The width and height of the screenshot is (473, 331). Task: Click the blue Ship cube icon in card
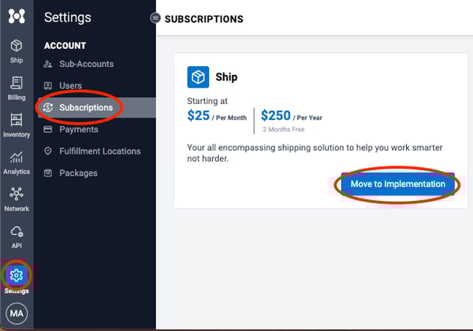pos(197,76)
